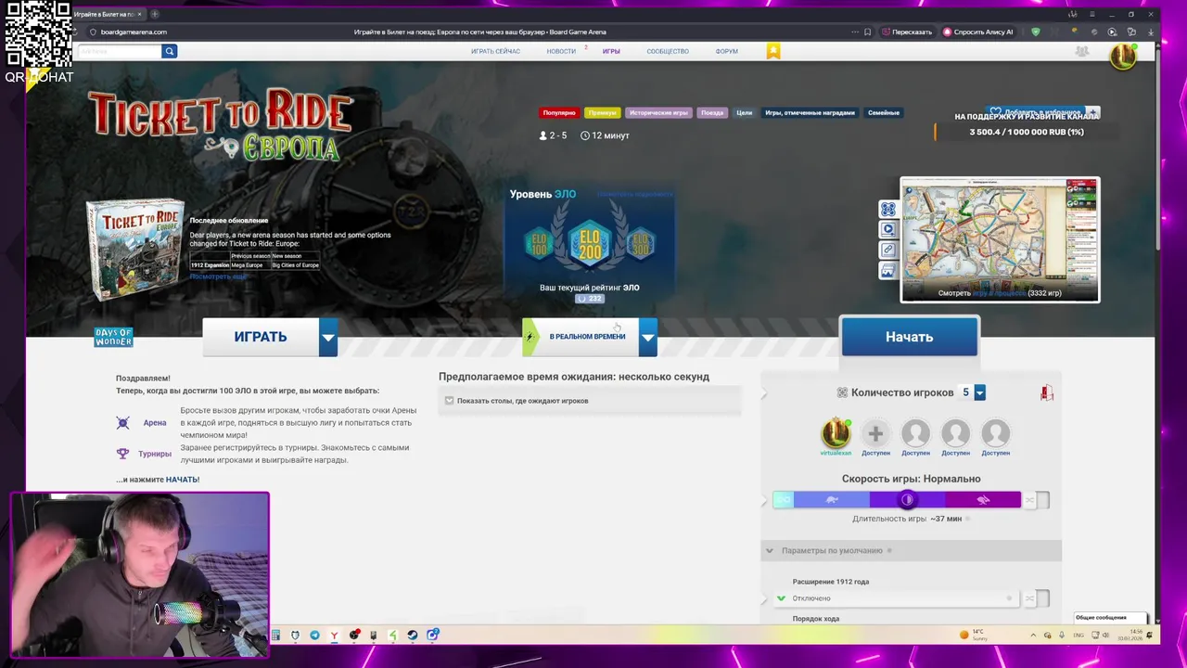Click the Поезда tag
The height and width of the screenshot is (668, 1187).
712,112
